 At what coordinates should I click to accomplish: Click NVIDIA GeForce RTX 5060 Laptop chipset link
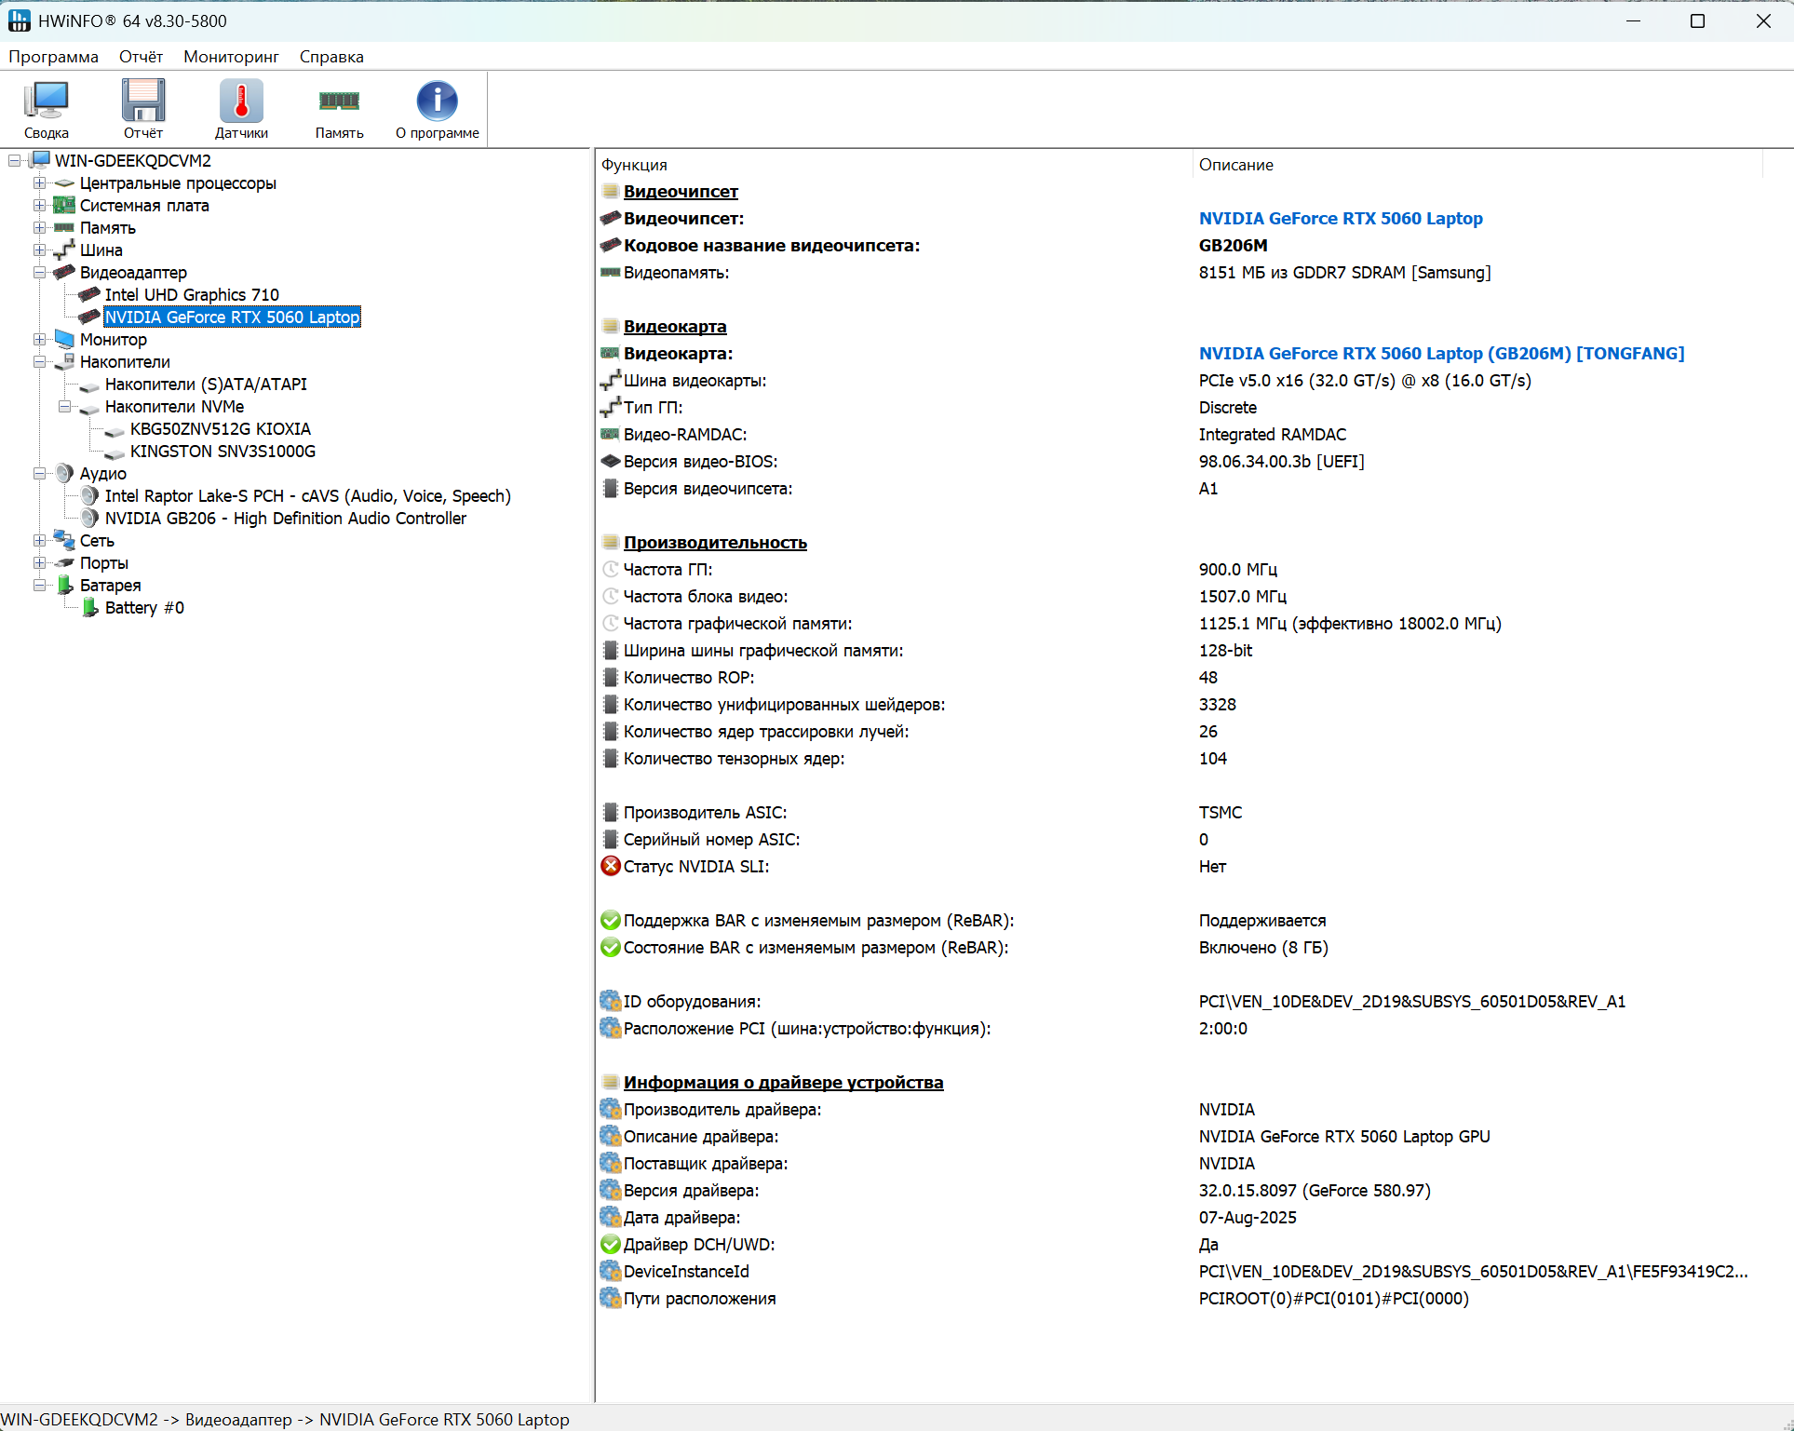pos(1340,219)
